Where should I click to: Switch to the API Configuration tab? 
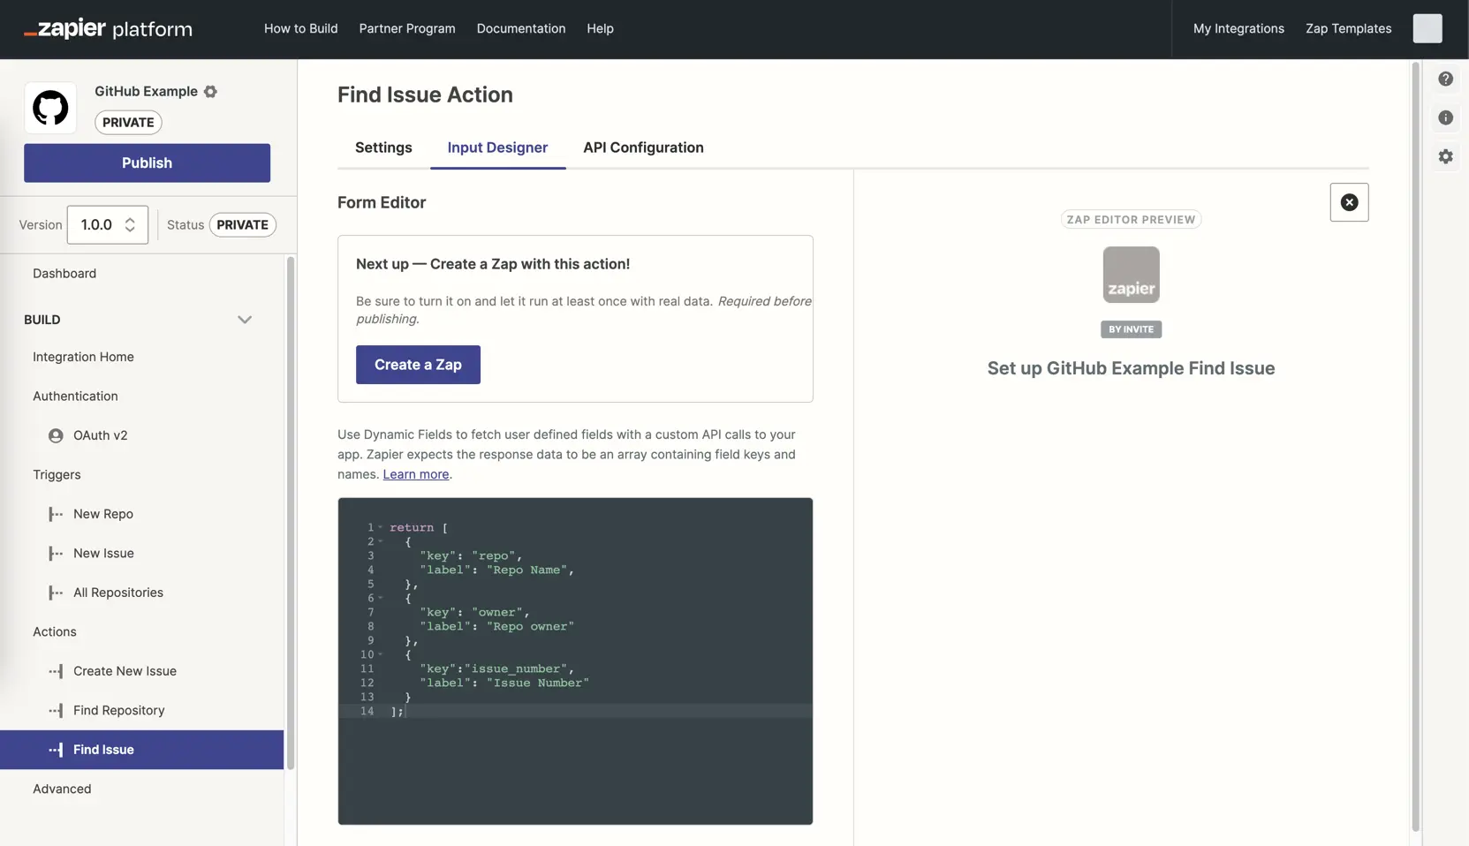(643, 147)
